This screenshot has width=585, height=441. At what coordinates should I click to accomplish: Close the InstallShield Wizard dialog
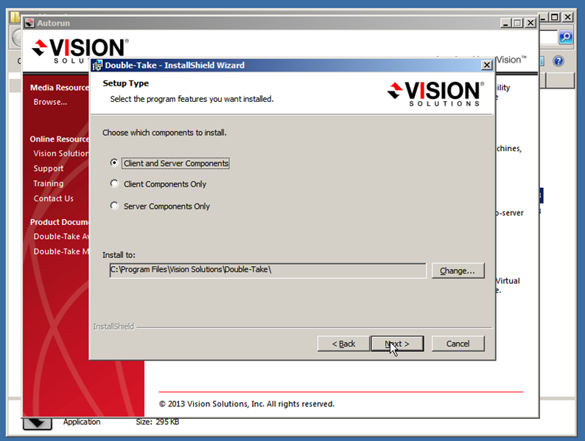tap(487, 66)
